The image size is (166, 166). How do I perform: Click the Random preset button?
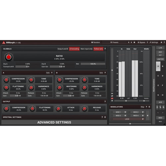point(96,42)
